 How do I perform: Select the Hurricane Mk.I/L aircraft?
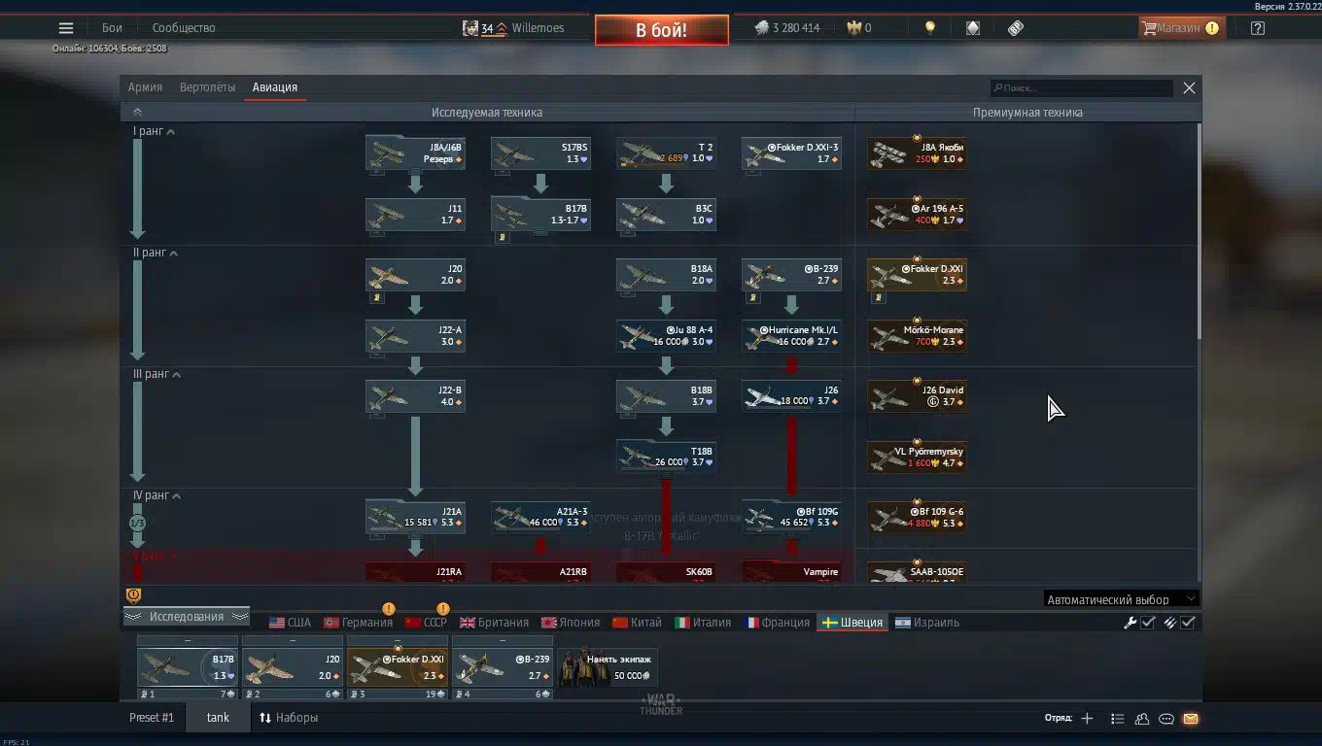791,336
